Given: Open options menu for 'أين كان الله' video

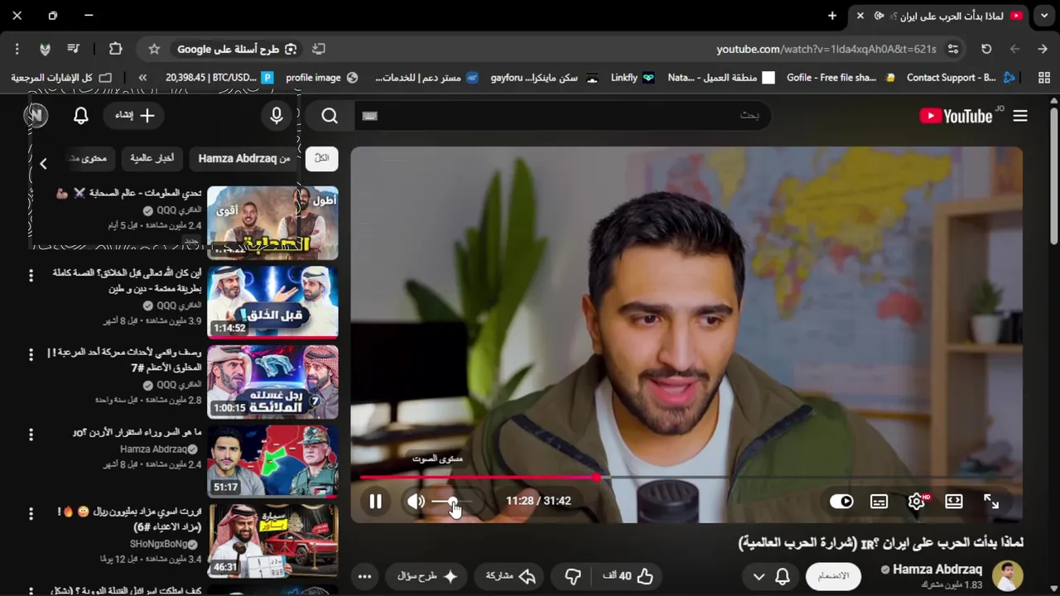Looking at the screenshot, I should coord(31,275).
